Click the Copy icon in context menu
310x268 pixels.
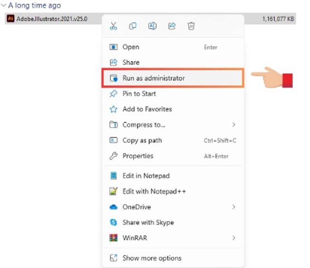[x=133, y=26]
